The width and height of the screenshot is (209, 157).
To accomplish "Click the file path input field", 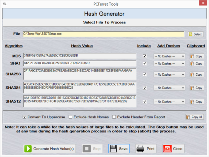I will [103, 34].
